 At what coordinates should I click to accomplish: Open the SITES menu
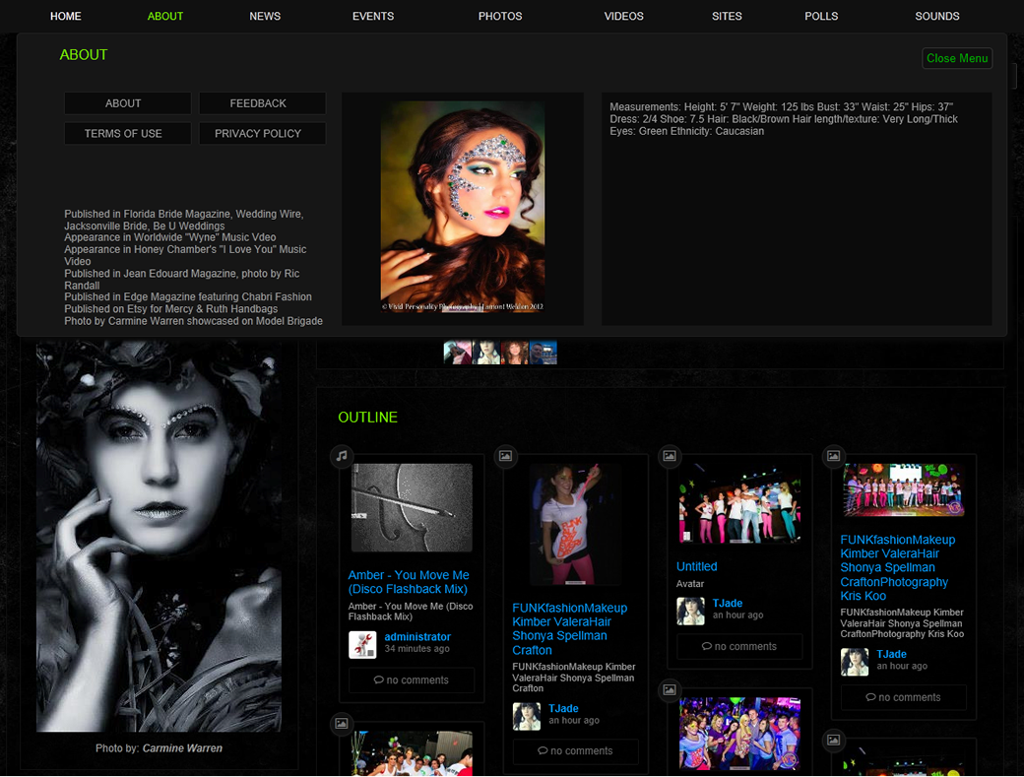tap(727, 17)
